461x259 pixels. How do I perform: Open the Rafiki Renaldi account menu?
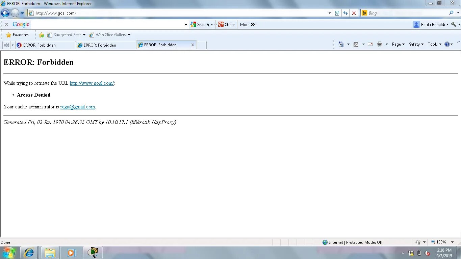click(431, 25)
